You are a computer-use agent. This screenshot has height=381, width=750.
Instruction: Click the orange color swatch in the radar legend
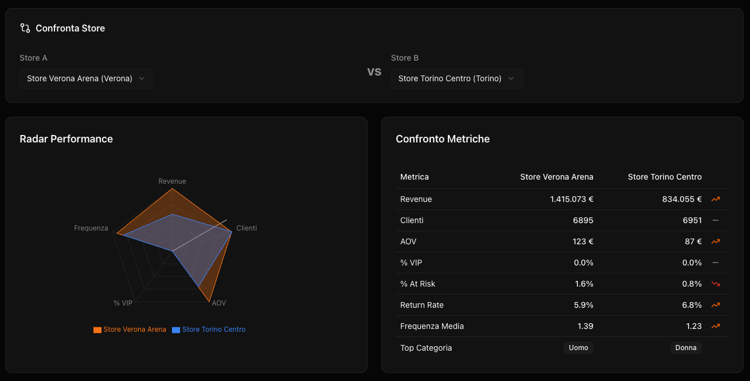(x=97, y=329)
